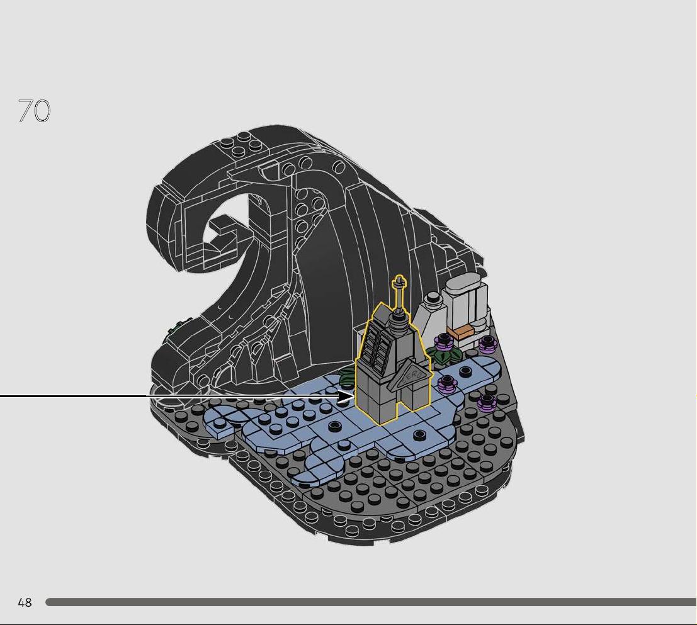Click the step number 70

[x=34, y=111]
